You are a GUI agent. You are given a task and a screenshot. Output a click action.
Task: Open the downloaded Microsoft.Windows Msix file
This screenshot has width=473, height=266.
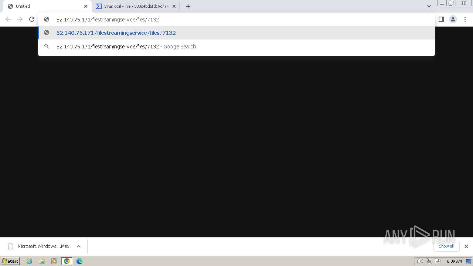pos(39,246)
